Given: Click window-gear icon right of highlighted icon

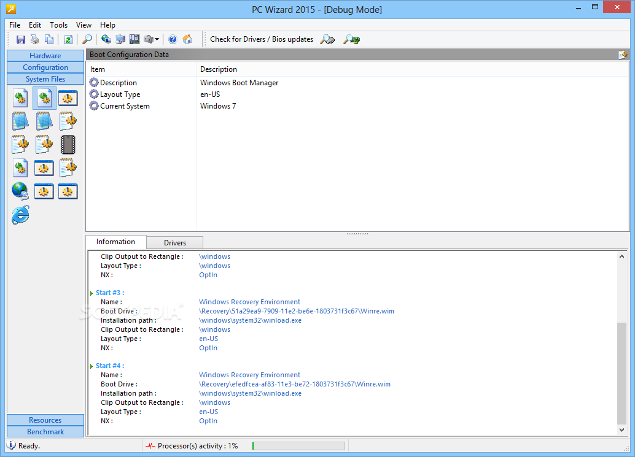Looking at the screenshot, I should tap(68, 98).
